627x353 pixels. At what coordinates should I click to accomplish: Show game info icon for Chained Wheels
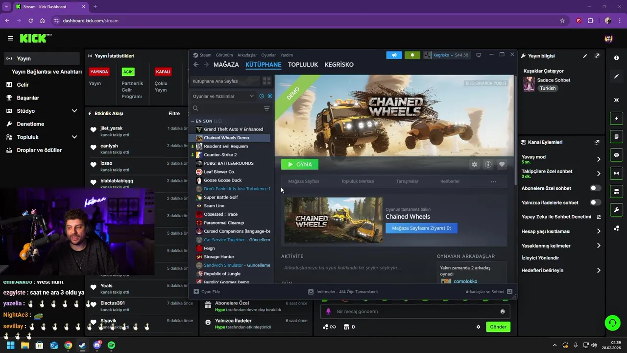(x=488, y=165)
